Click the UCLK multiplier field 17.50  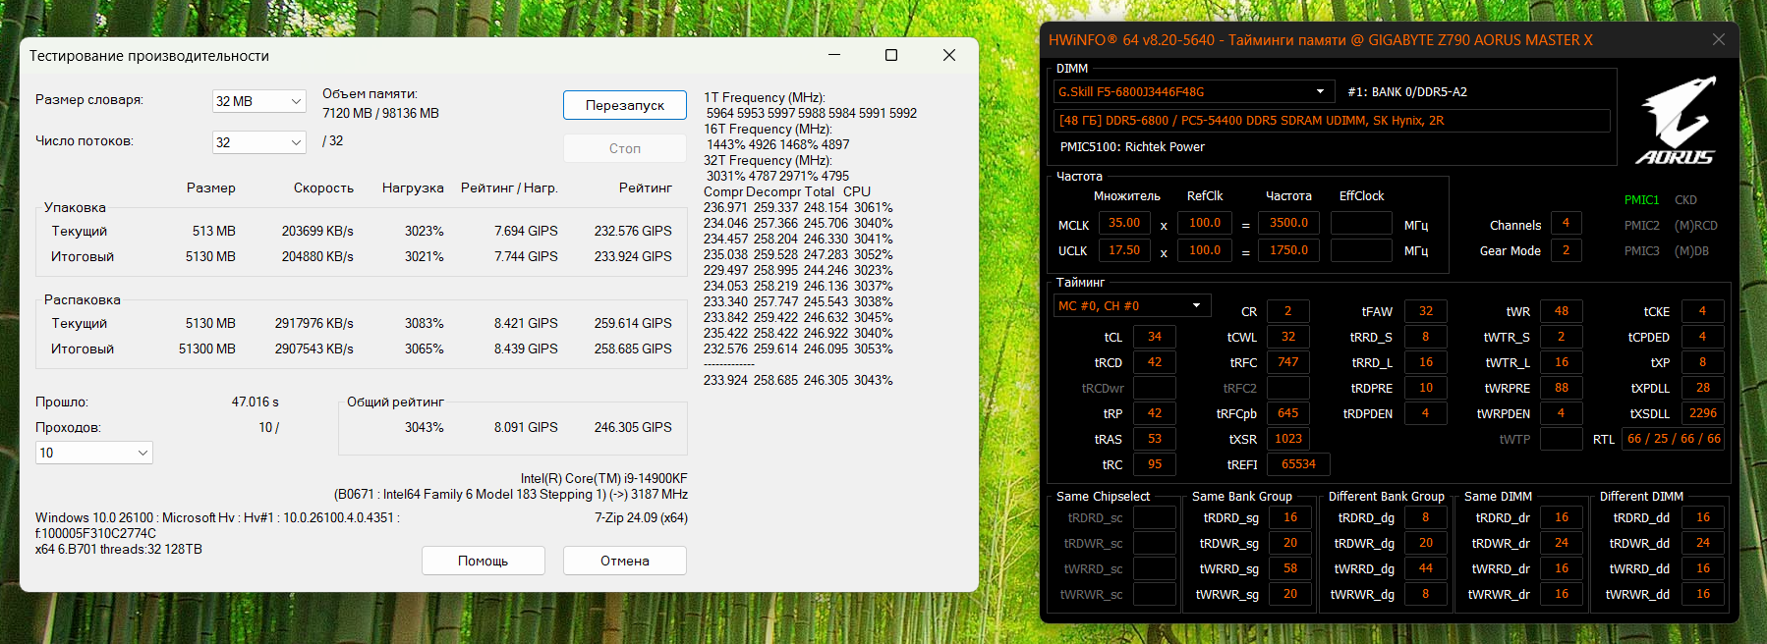tap(1124, 250)
